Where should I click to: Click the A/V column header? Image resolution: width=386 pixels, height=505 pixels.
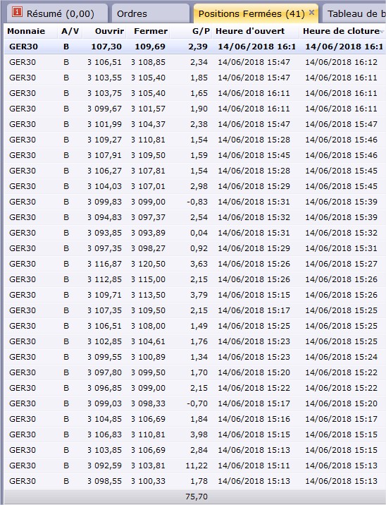[x=70, y=31]
